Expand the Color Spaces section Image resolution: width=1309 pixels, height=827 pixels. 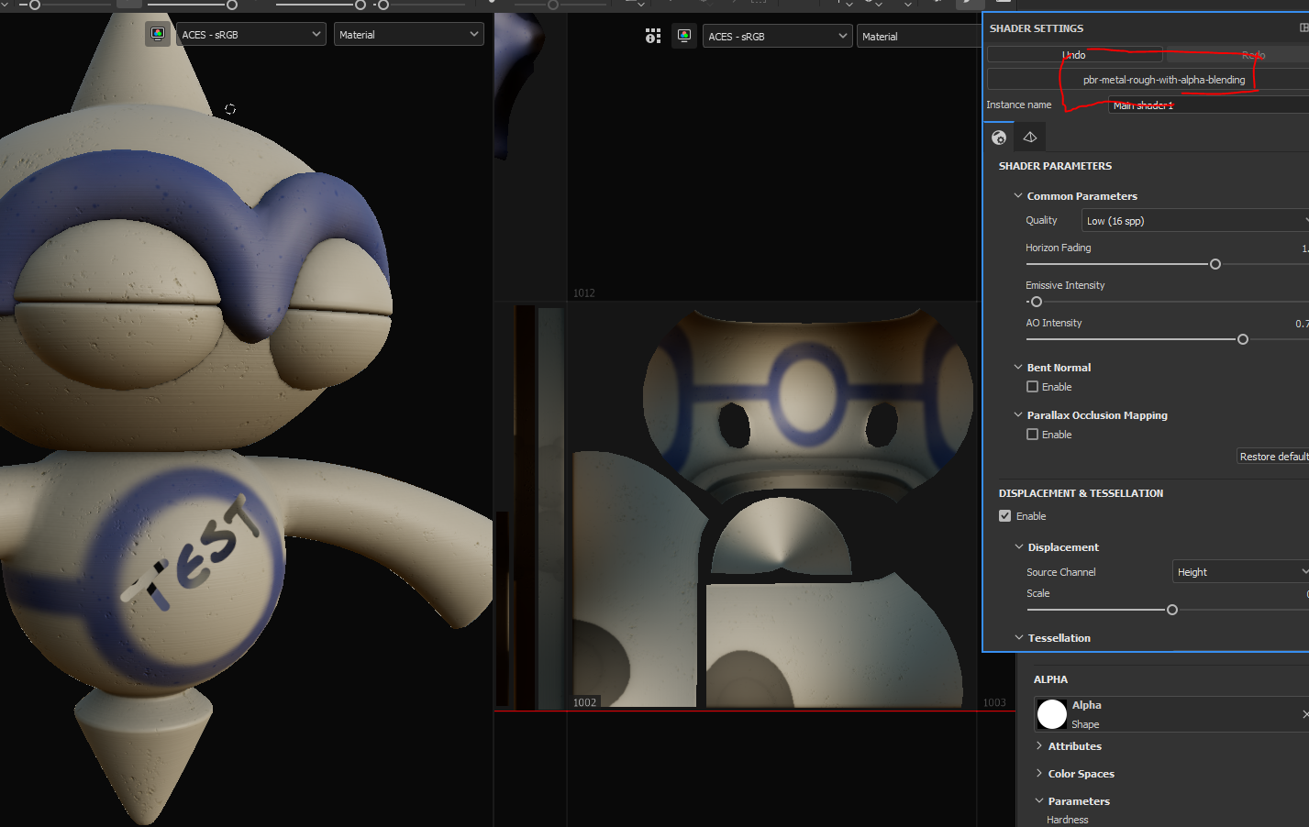click(x=1039, y=774)
